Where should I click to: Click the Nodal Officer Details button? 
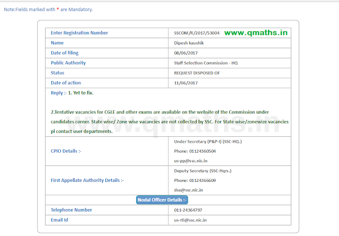[162, 200]
